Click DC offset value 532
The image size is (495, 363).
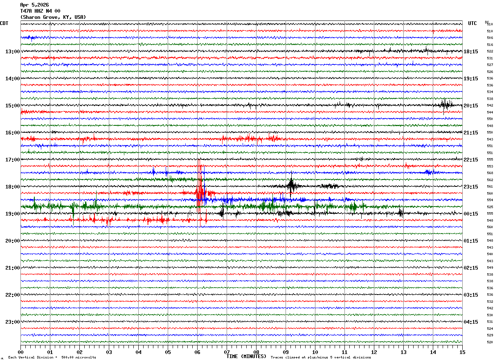coord(490,302)
